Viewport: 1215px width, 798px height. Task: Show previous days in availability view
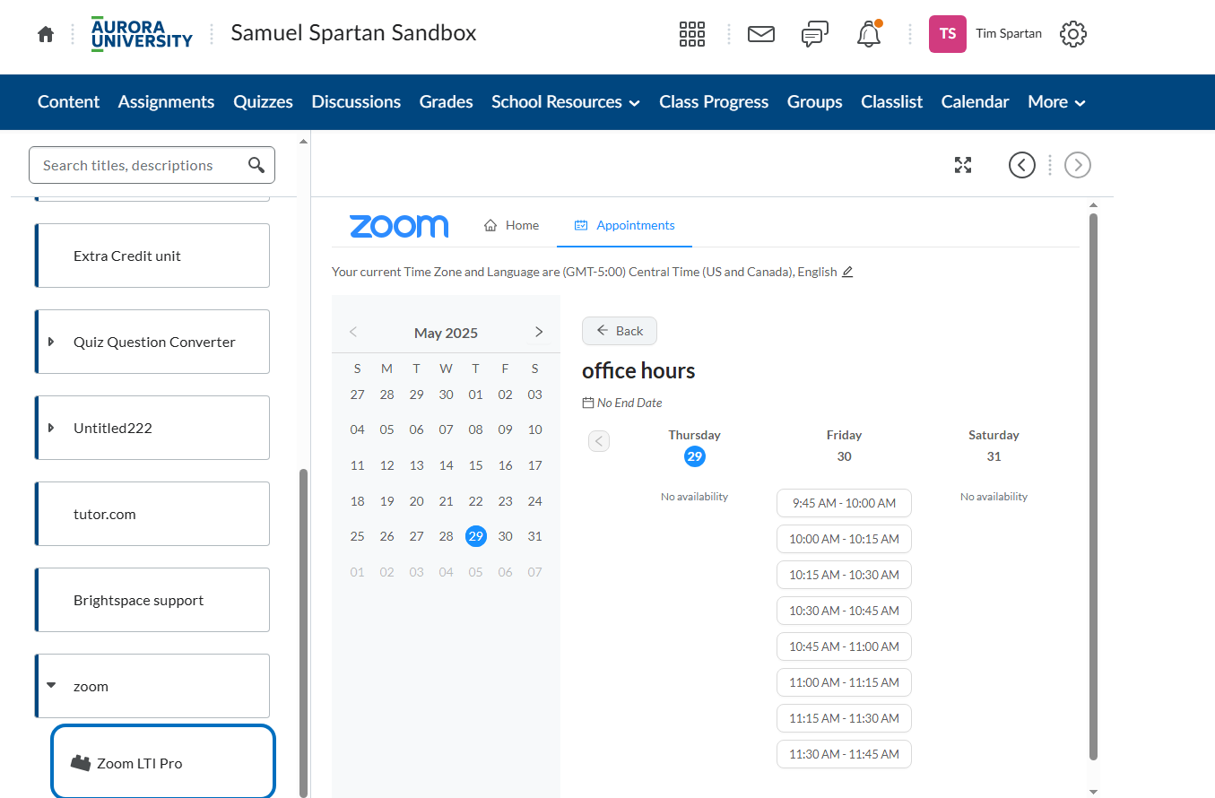599,441
